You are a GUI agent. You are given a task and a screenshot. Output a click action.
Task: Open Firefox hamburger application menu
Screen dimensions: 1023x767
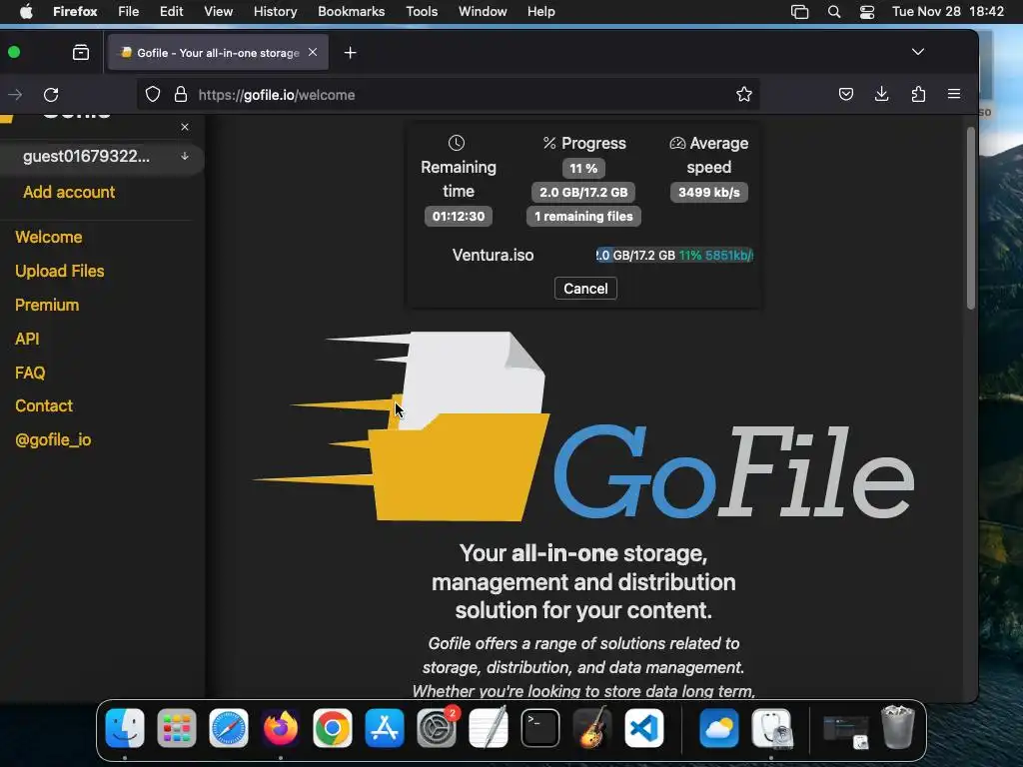tap(954, 95)
